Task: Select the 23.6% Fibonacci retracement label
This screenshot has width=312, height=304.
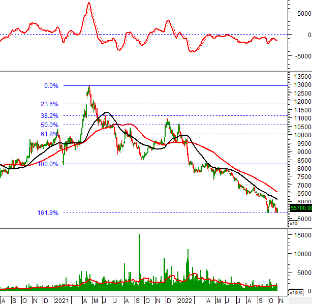Action: [50, 104]
